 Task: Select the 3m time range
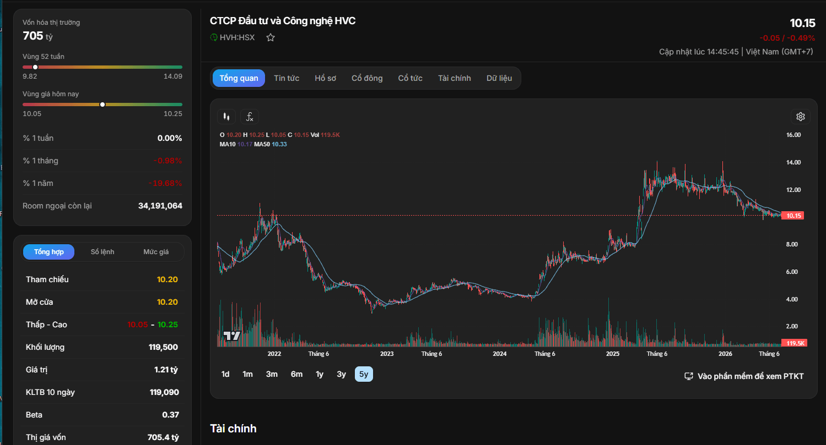(x=272, y=374)
